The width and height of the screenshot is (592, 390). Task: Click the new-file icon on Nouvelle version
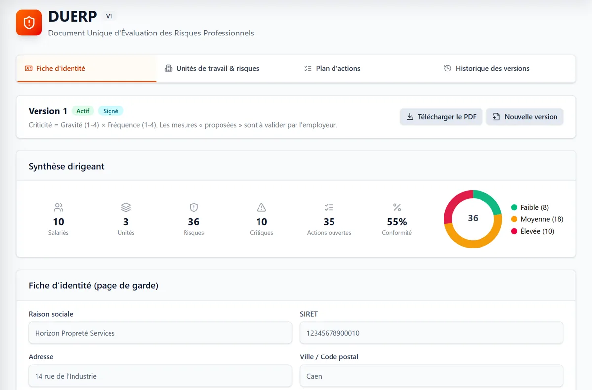point(496,117)
